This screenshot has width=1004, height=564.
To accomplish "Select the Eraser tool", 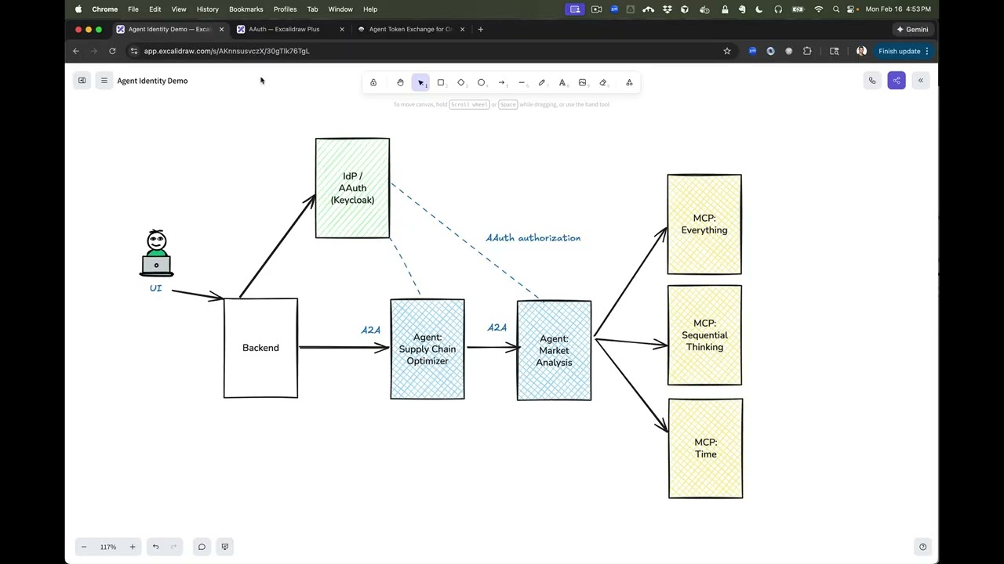I will coord(603,82).
